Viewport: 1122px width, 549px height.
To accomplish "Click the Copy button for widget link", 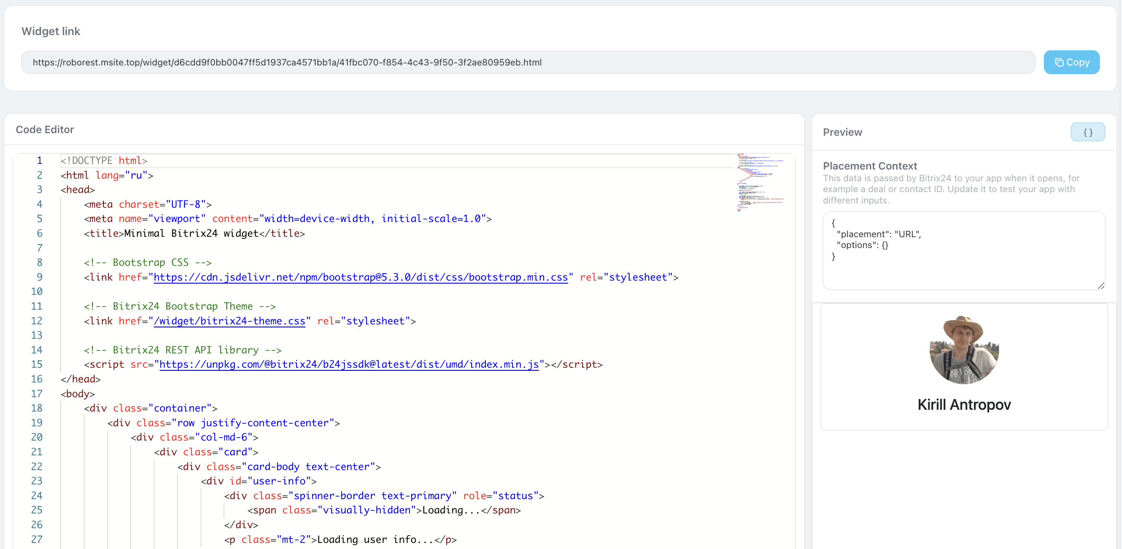I will (x=1071, y=62).
